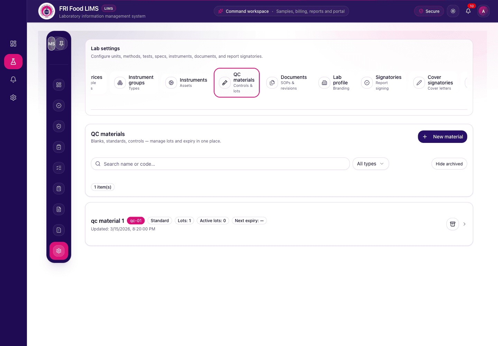
Task: Open the document text icon in inner sidebar
Action: (59, 209)
